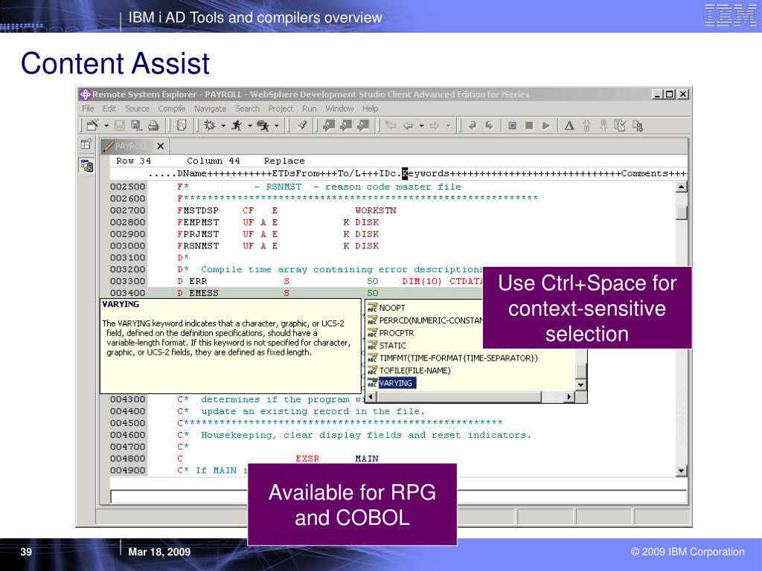
Task: Close the PAYROLL editor tab
Action: click(x=161, y=146)
